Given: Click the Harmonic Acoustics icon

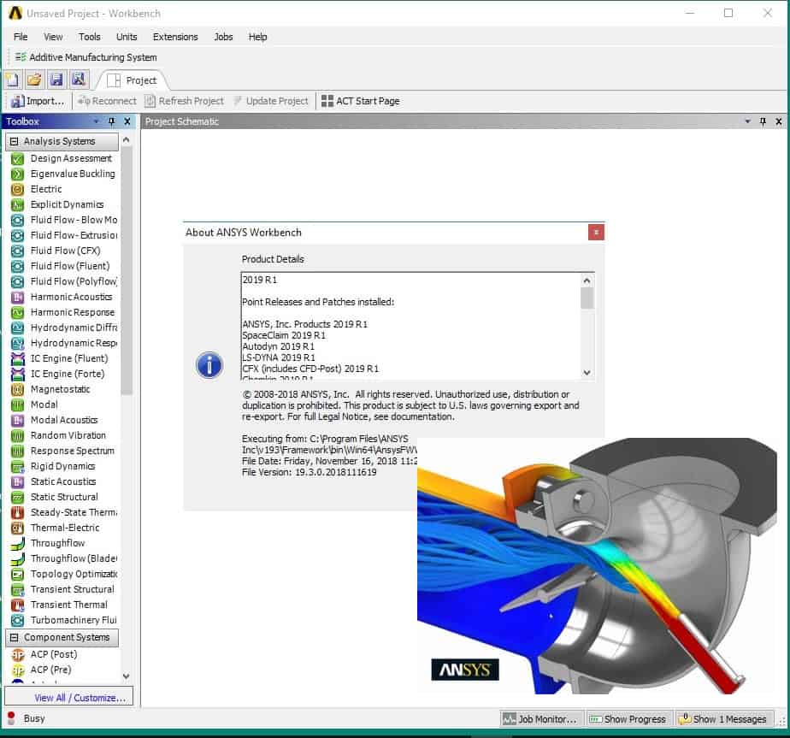Looking at the screenshot, I should [18, 297].
